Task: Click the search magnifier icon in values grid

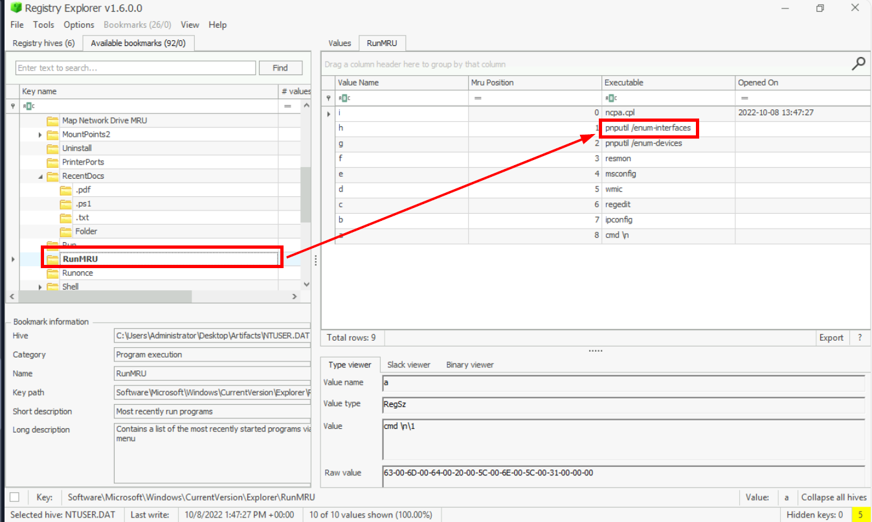Action: (x=858, y=63)
